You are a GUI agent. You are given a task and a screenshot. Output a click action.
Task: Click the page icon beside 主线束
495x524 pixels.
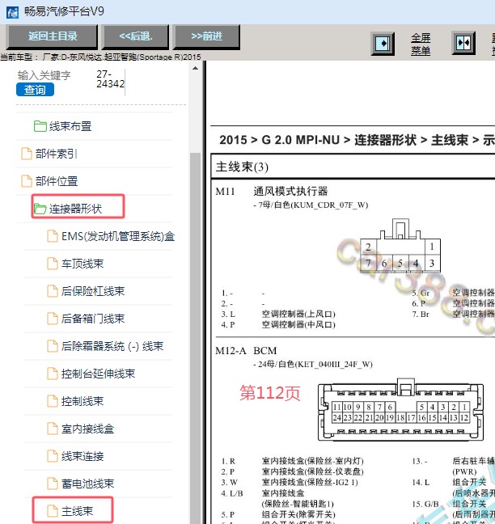coord(52,511)
